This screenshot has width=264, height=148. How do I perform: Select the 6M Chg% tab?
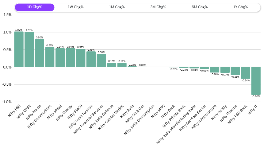tap(200, 7)
